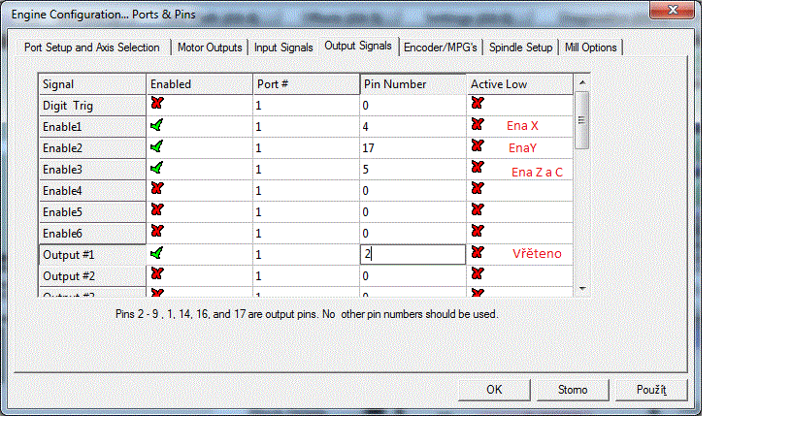Toggle the Enable2 enabled green checkmark
Image resolution: width=792 pixels, height=446 pixels.
coord(157,146)
